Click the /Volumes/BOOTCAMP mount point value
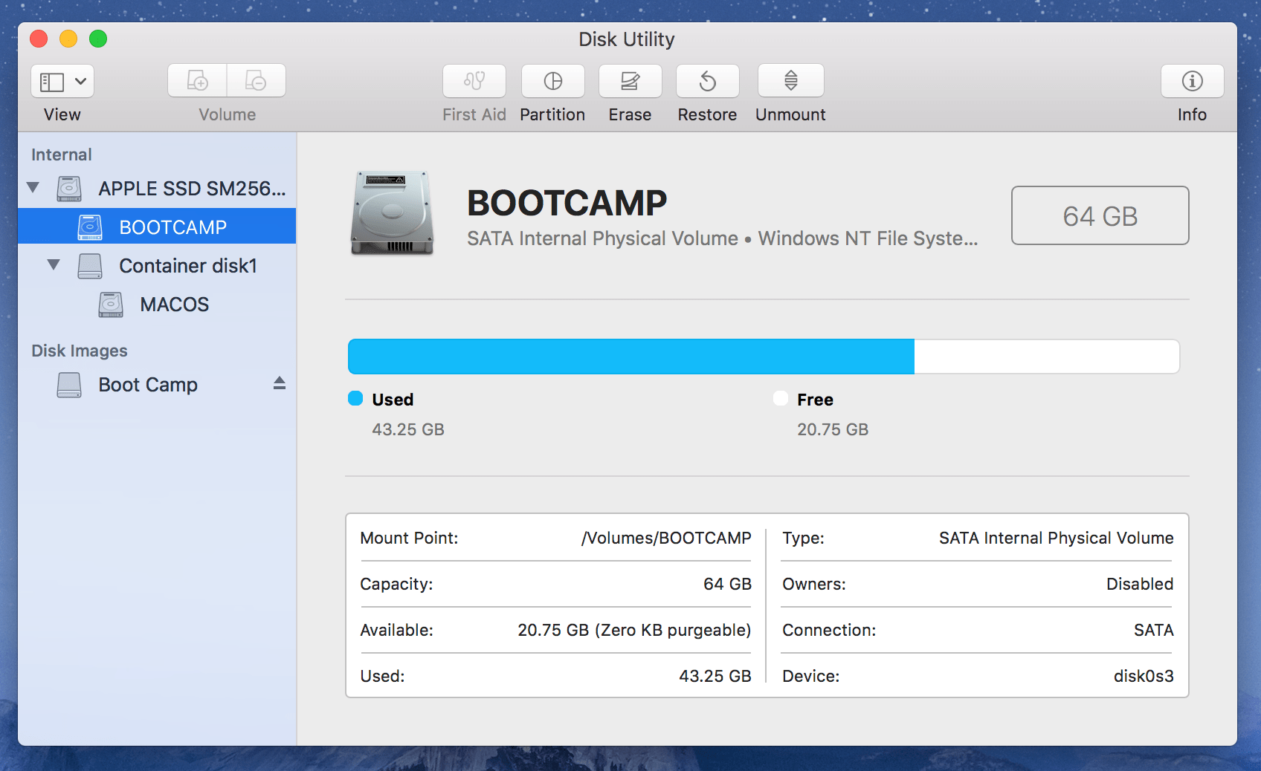 click(x=666, y=538)
